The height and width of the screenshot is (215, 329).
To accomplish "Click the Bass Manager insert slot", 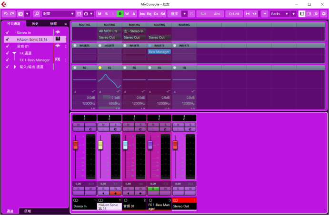I will 159,52.
